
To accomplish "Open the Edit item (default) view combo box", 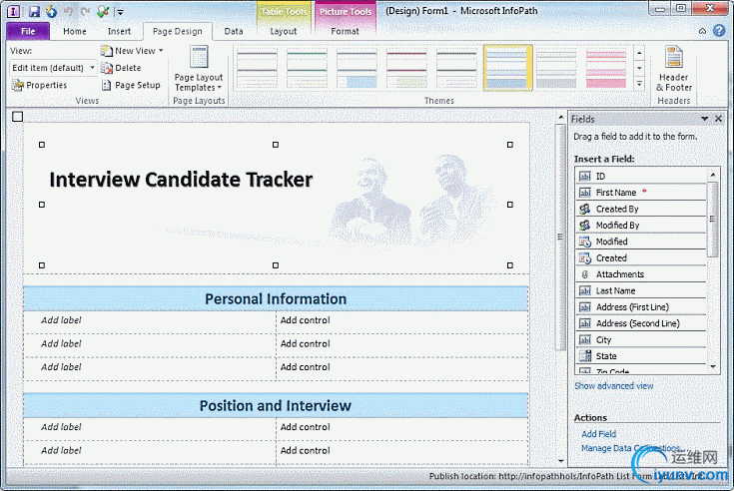I will click(x=53, y=68).
